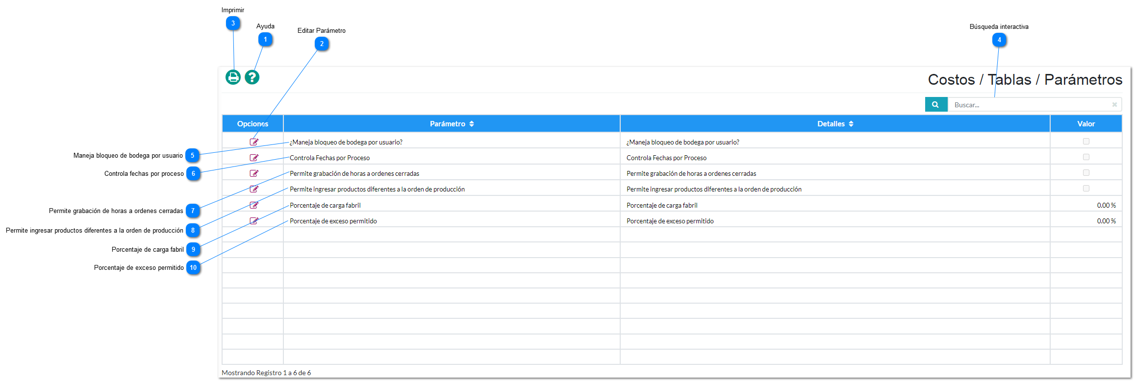This screenshot has width=1135, height=382.
Task: Click the Valor column header
Action: coord(1086,124)
